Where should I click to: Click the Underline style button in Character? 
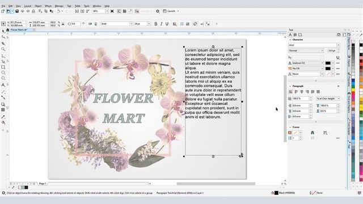(338, 57)
